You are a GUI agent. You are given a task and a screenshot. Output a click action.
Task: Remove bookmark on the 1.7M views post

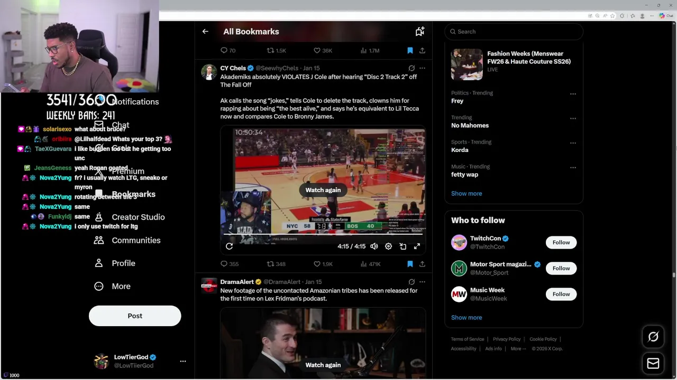click(410, 51)
